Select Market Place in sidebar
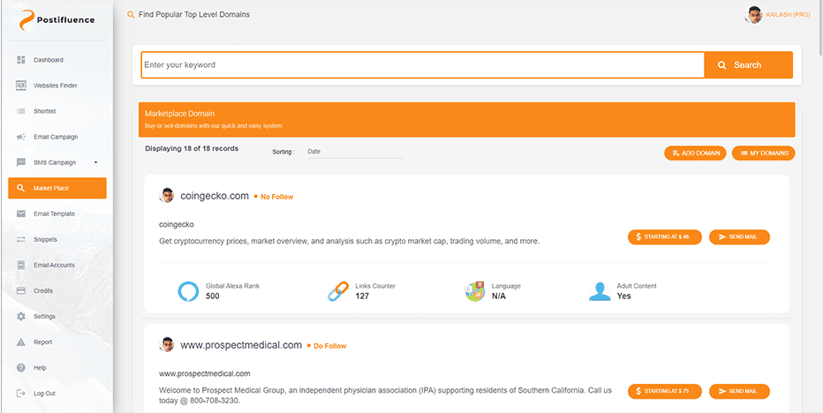 tap(57, 188)
